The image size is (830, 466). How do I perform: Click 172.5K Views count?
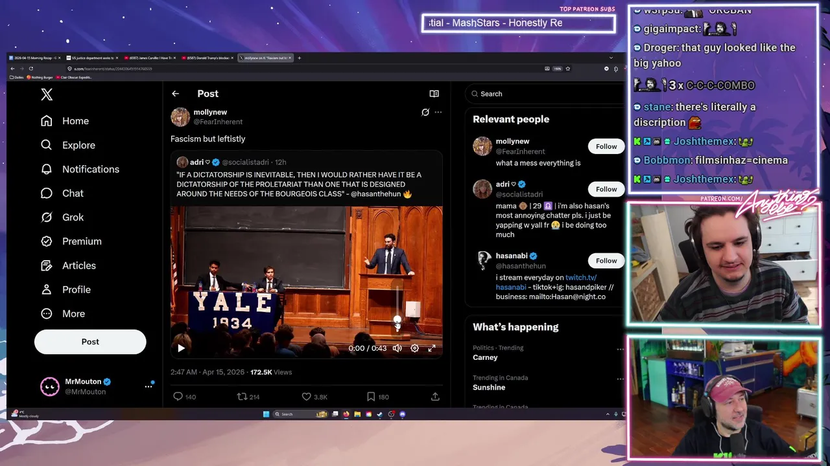(x=271, y=372)
